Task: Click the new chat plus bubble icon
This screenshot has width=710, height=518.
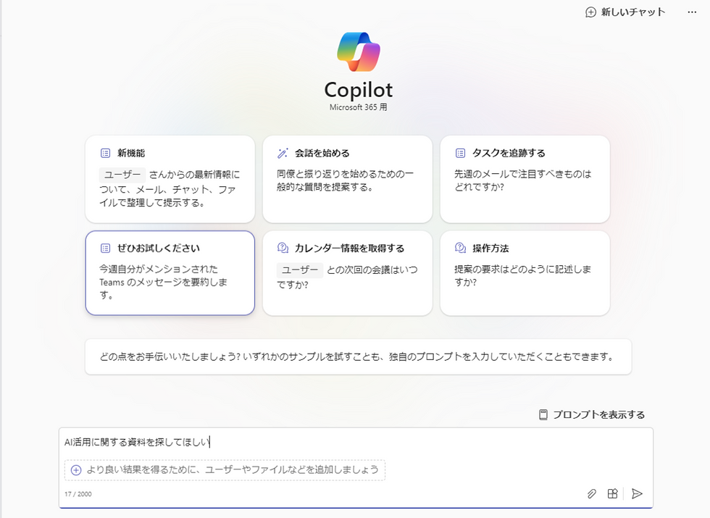Action: point(590,12)
